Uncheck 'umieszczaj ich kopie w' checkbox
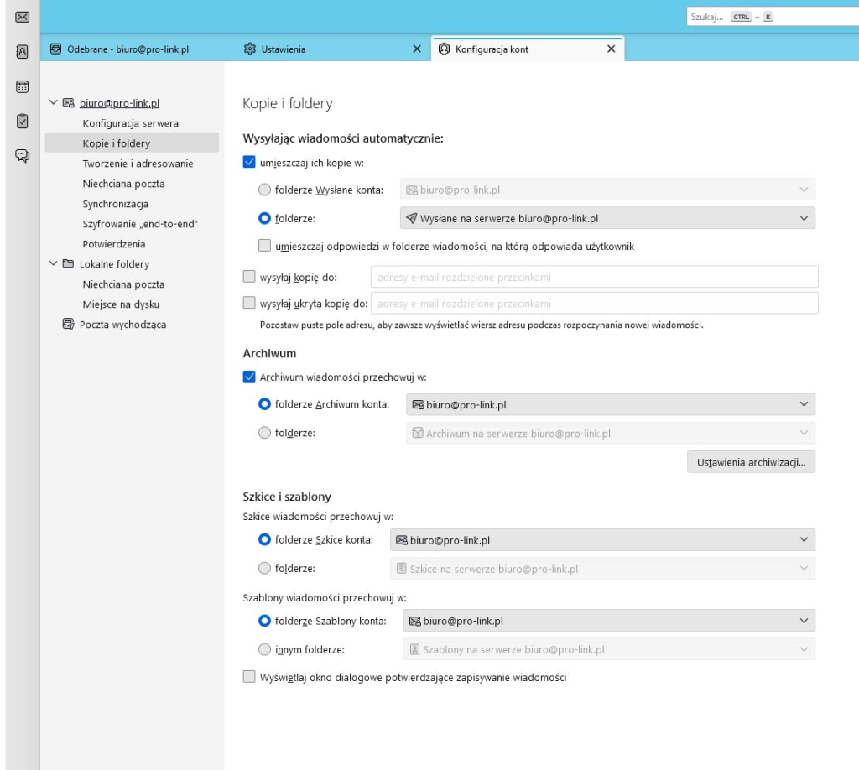The width and height of the screenshot is (859, 770). pyautogui.click(x=248, y=164)
